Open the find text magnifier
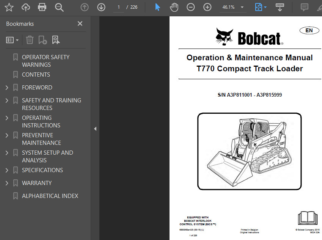322x240 pixels. [59, 7]
